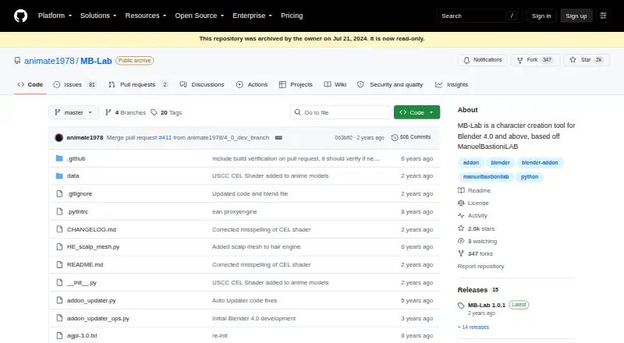Open the Activity link in About
This screenshot has width=624, height=343.
tap(473, 216)
